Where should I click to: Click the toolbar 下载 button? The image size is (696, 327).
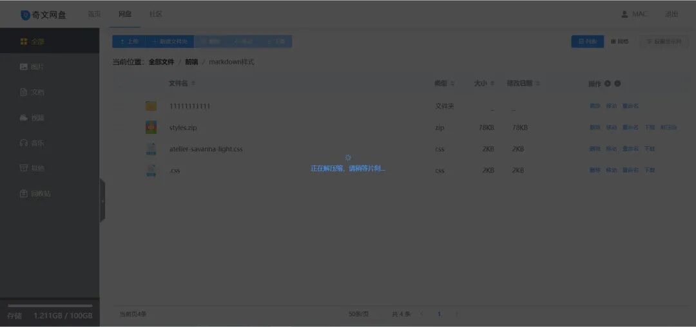tap(276, 42)
